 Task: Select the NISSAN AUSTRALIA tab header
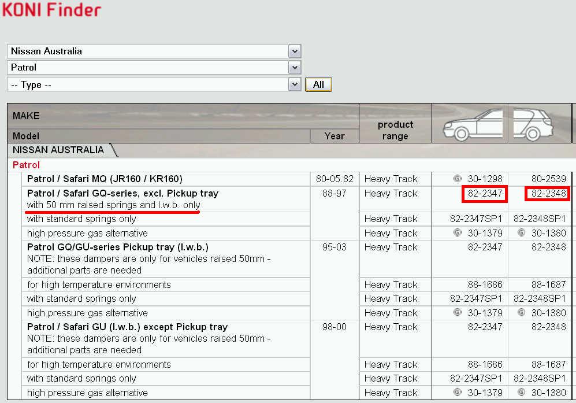[x=58, y=150]
